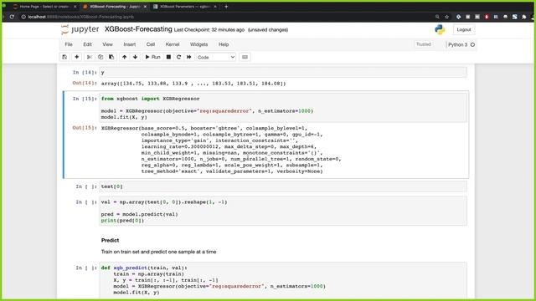Switch to the Home Page browser tab
536x301 pixels.
pyautogui.click(x=44, y=7)
